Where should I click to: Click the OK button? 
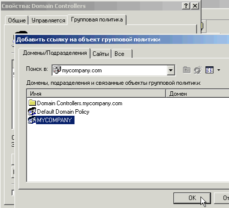point(192,198)
